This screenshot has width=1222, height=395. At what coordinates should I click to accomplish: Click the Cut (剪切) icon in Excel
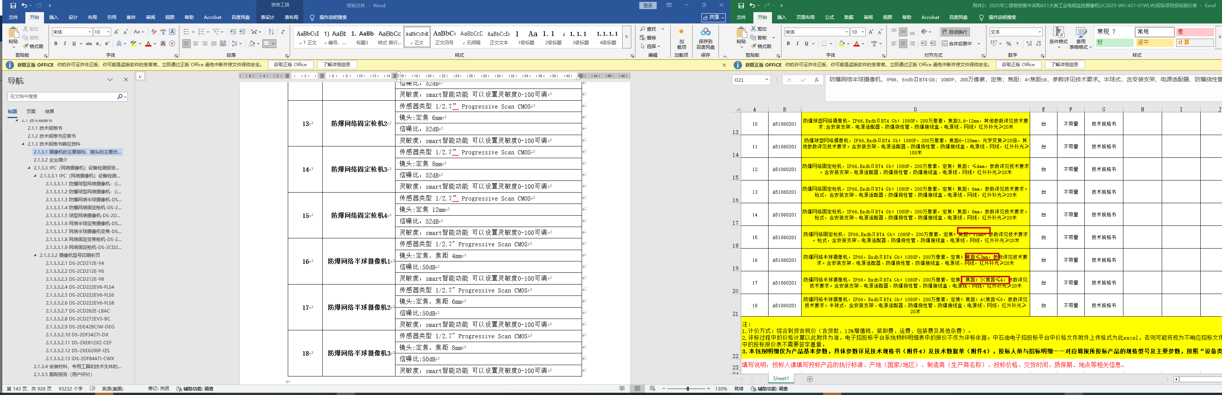coord(759,29)
